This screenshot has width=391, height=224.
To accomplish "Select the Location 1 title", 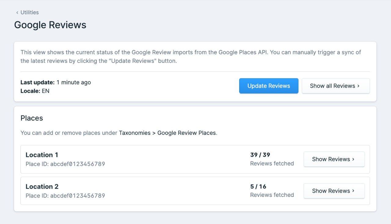I will coord(42,155).
